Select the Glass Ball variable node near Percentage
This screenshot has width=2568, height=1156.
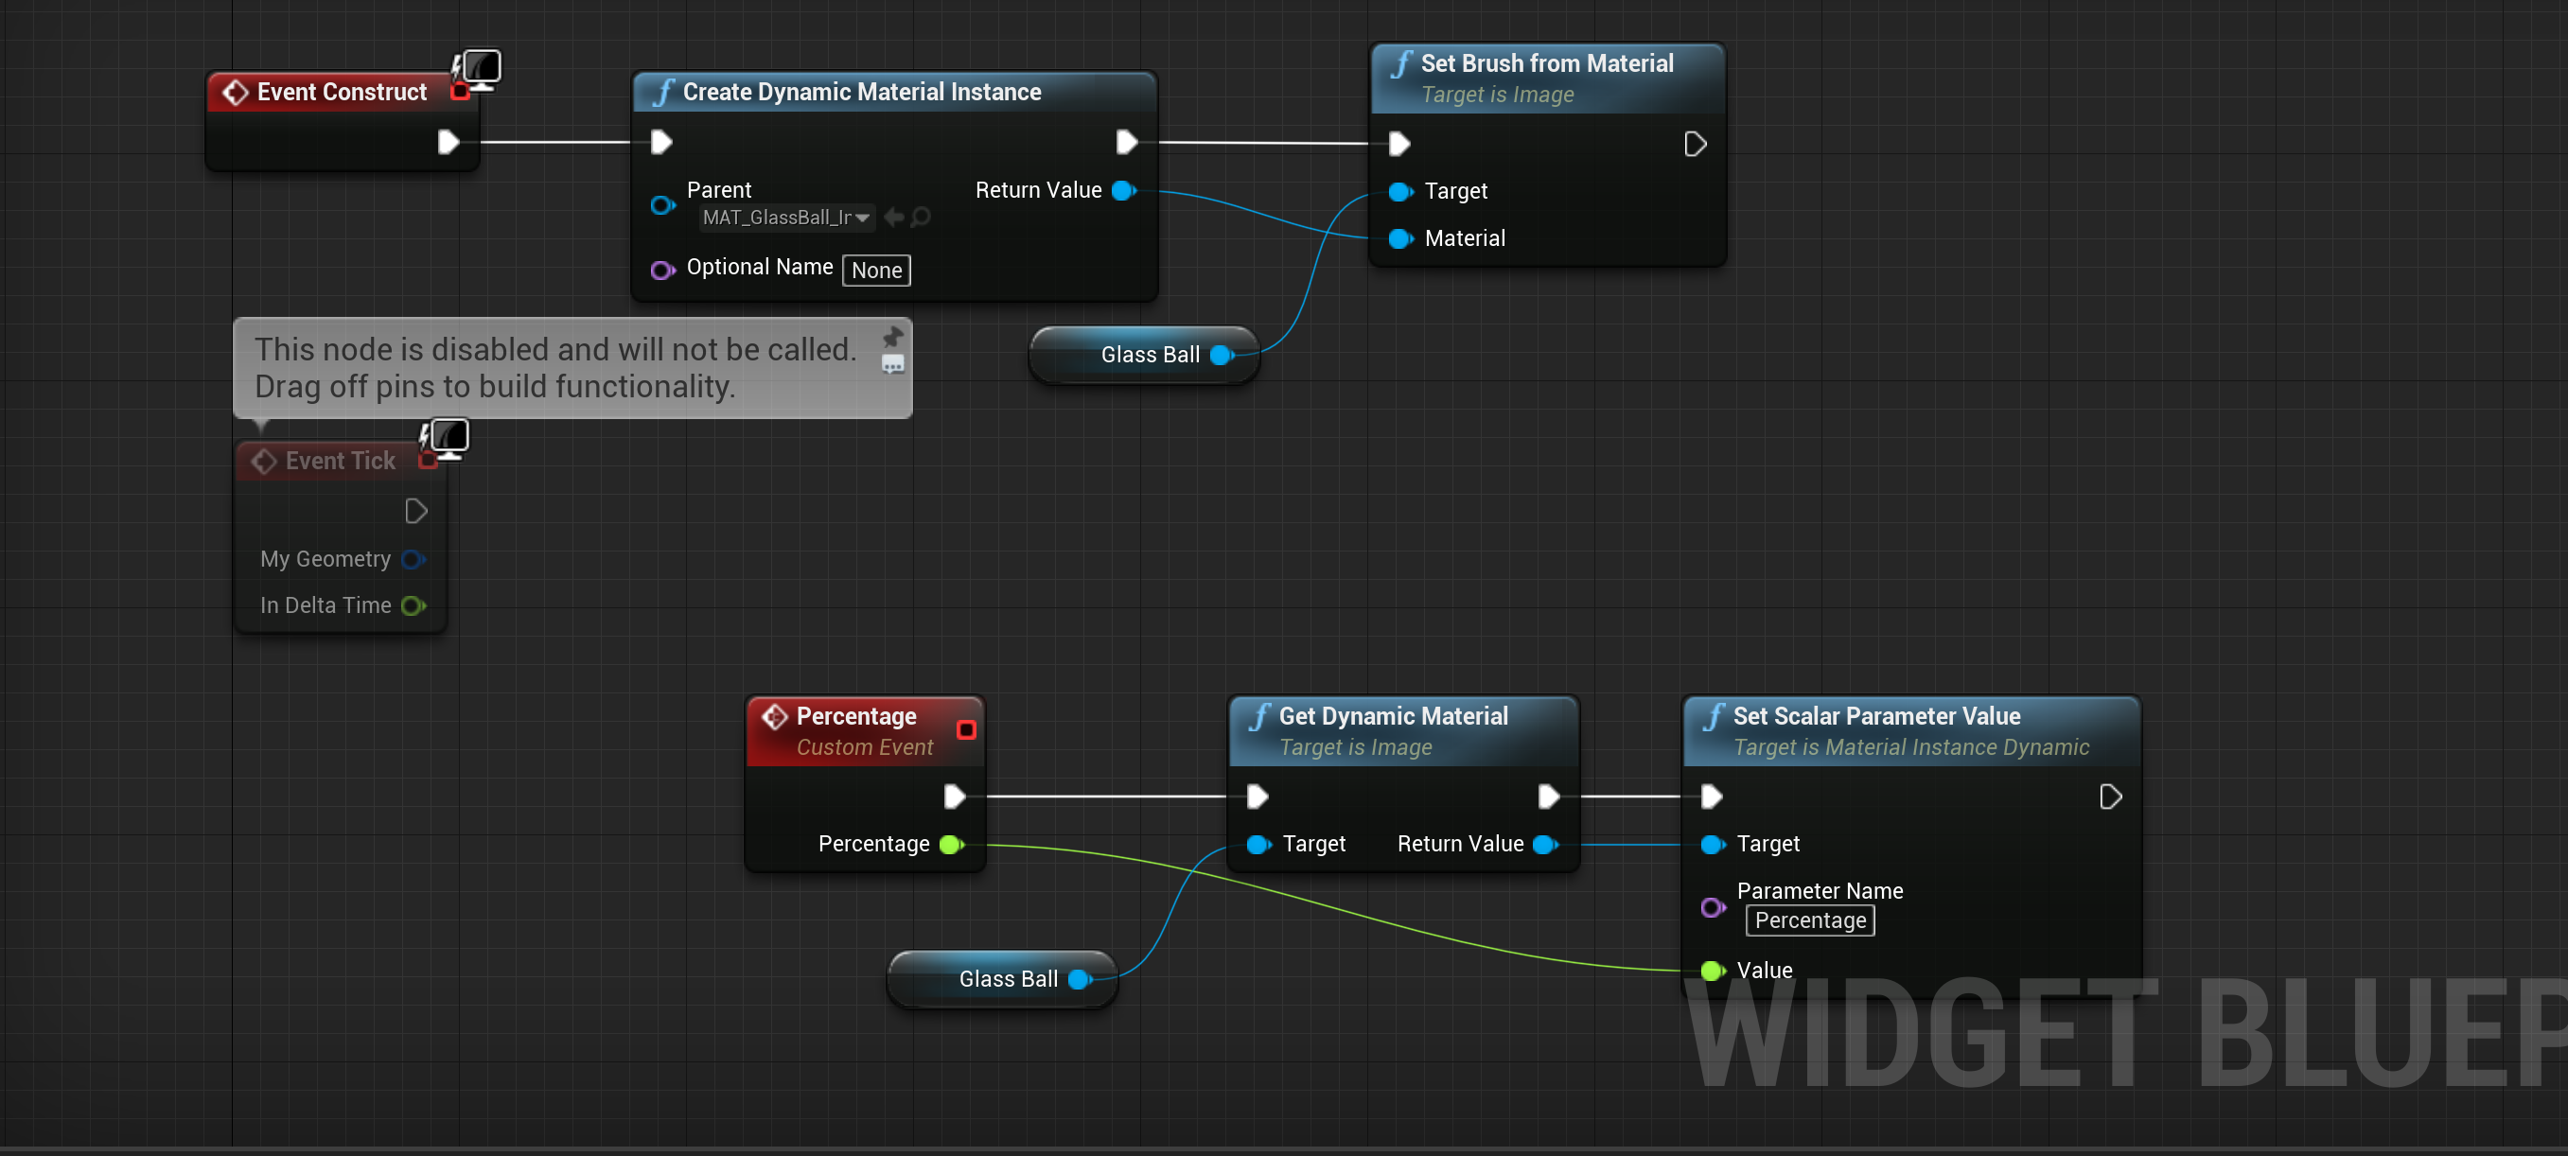click(1000, 977)
